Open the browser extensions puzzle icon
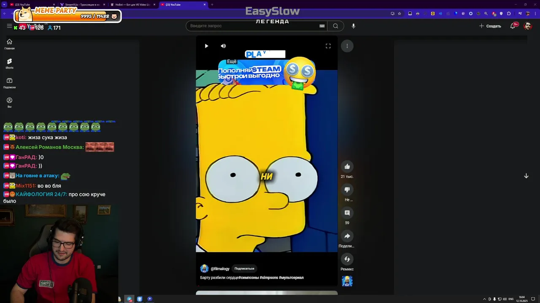The width and height of the screenshot is (540, 303). click(509, 13)
